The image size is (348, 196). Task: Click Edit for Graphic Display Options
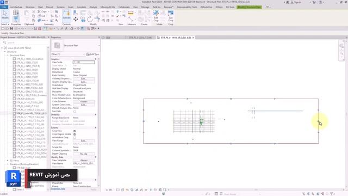84,82
